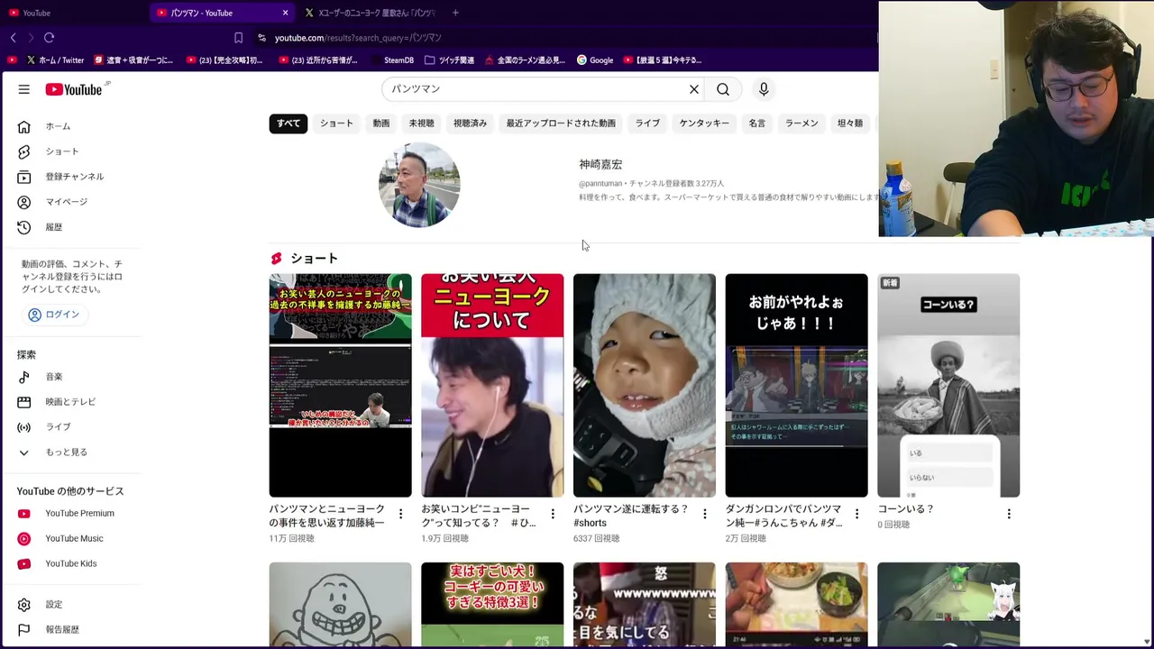Open ホーム / Twitter bookmark
The width and height of the screenshot is (1154, 649).
pyautogui.click(x=55, y=60)
